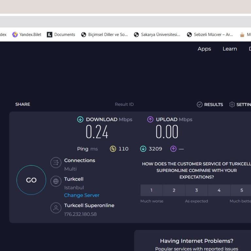
Task: Click the GO button to start test
Action: (x=31, y=180)
